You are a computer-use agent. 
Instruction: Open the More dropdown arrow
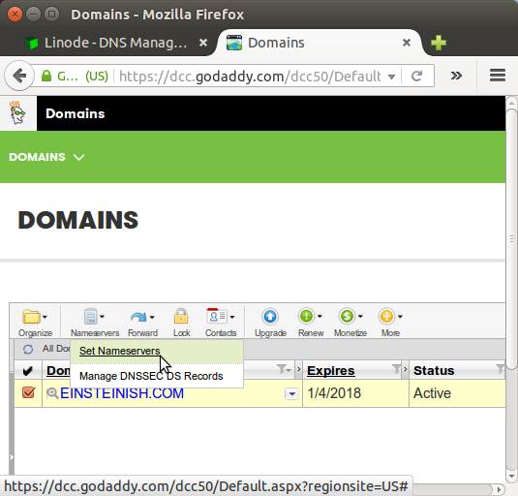click(400, 317)
